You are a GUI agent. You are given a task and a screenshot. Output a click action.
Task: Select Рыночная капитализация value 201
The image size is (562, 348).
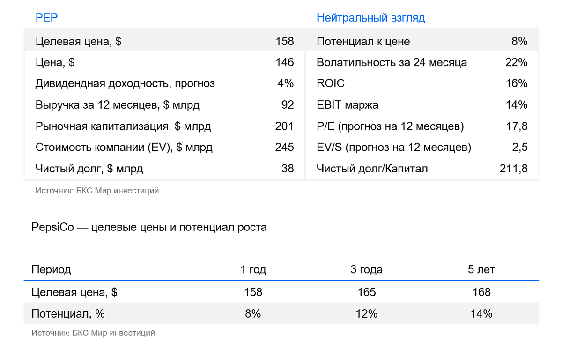tap(284, 126)
